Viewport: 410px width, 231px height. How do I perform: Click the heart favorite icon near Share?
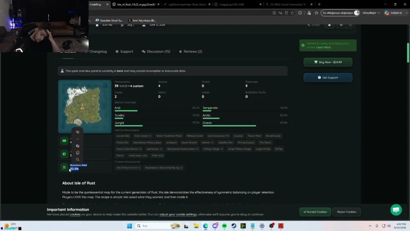(x=341, y=25)
